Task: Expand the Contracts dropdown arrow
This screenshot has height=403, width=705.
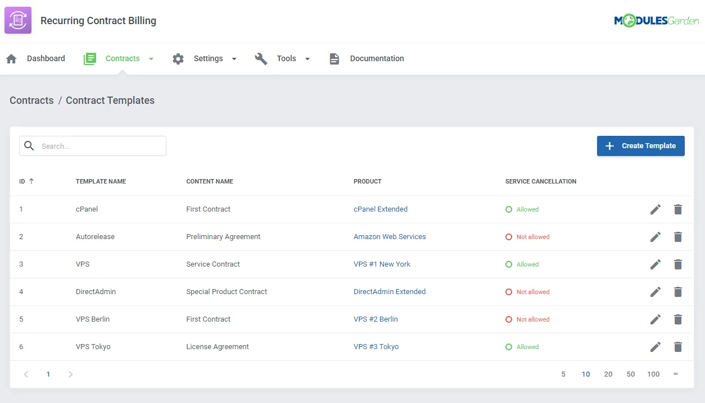Action: click(151, 58)
